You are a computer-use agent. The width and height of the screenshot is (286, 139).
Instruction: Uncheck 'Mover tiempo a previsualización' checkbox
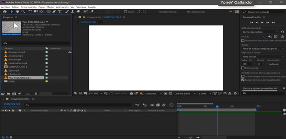point(243,80)
